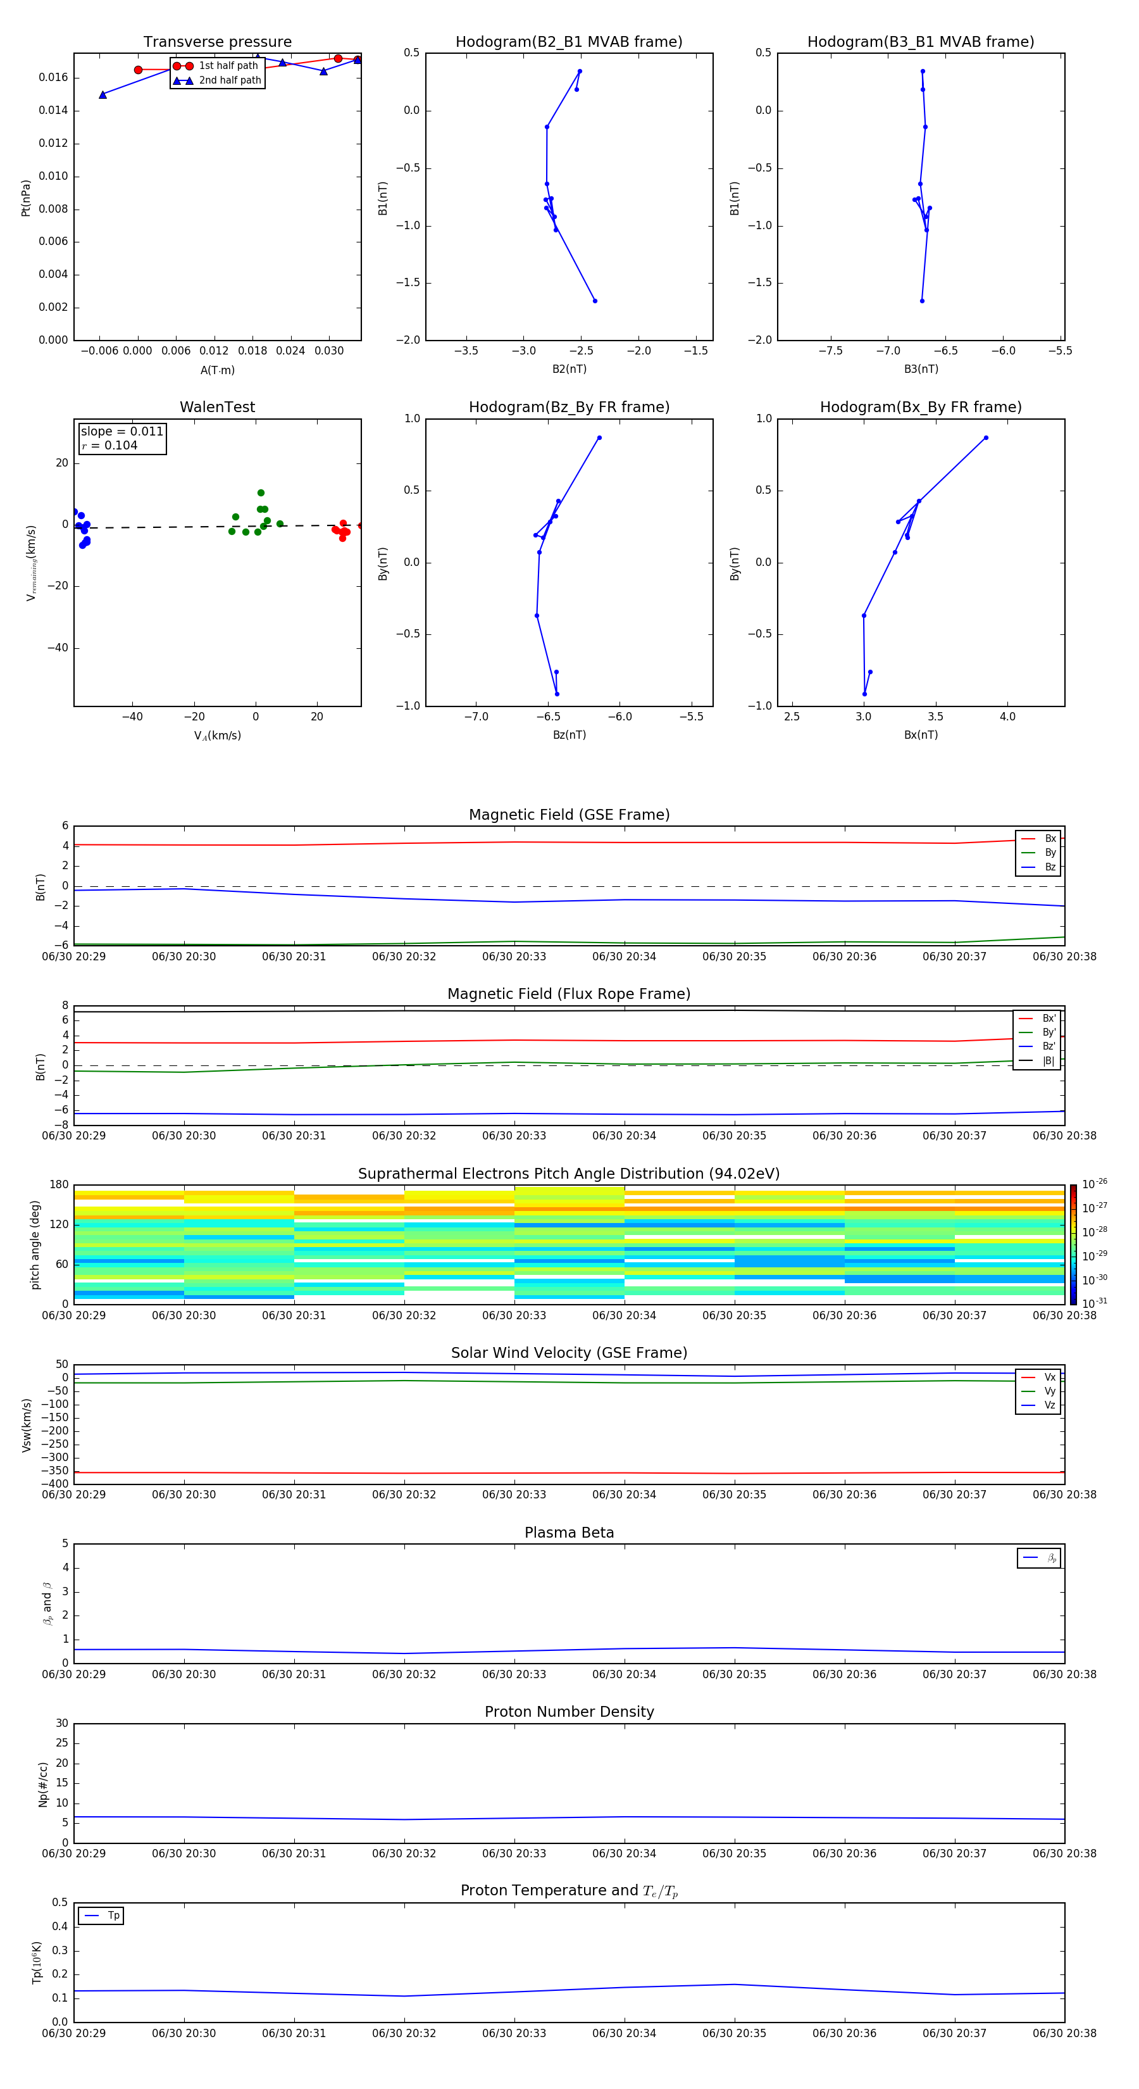Click the Tp legend entry in temperature plot
The height and width of the screenshot is (2089, 1139).
(x=101, y=1916)
